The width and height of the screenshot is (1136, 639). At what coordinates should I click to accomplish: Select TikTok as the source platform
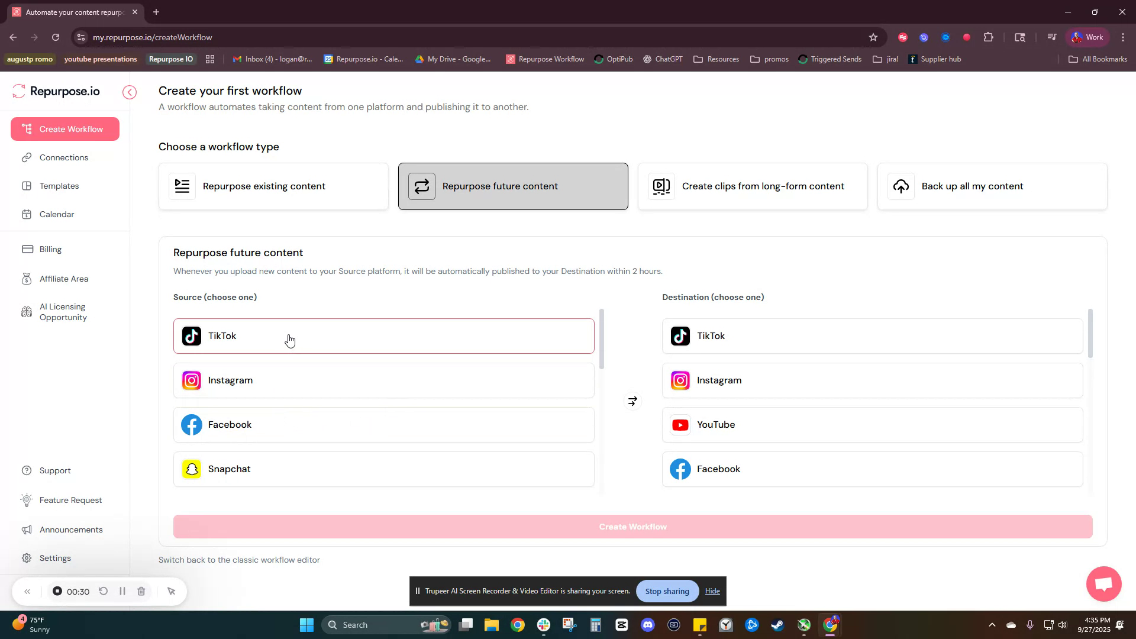coord(383,335)
